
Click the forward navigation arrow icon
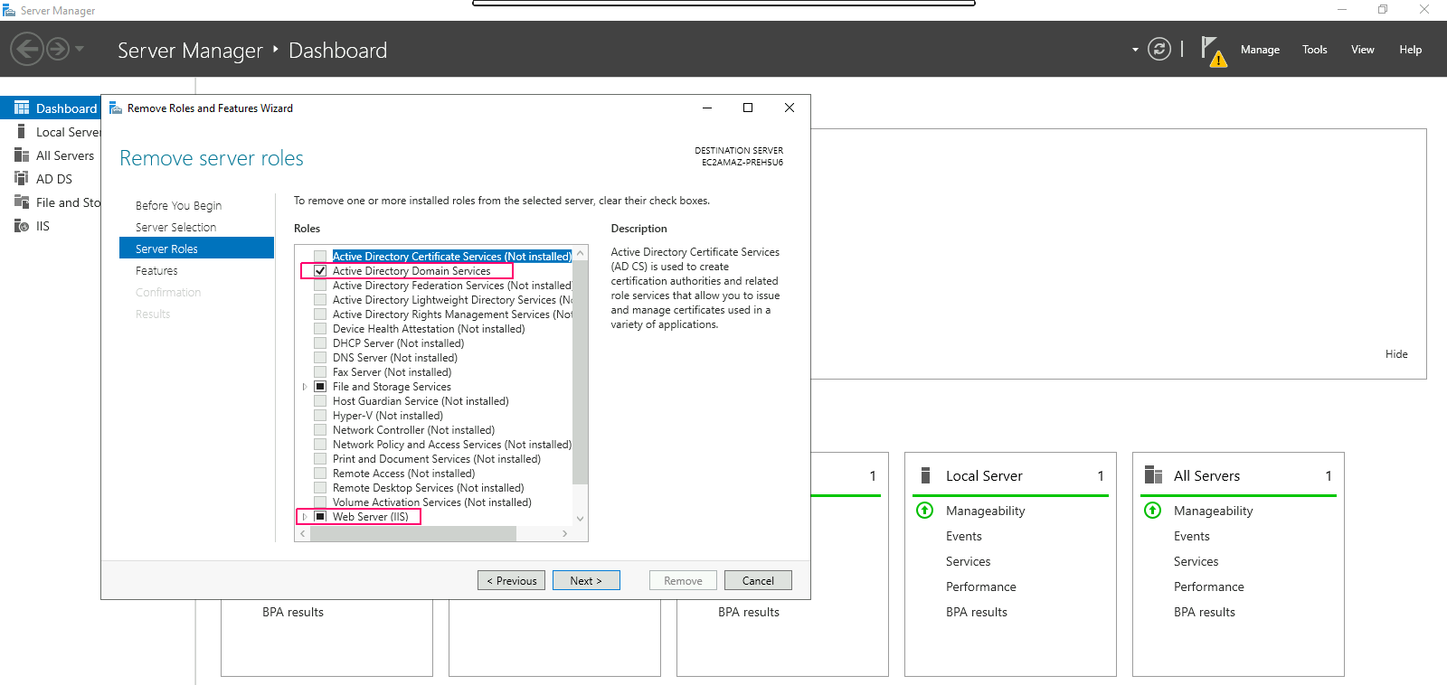point(58,49)
